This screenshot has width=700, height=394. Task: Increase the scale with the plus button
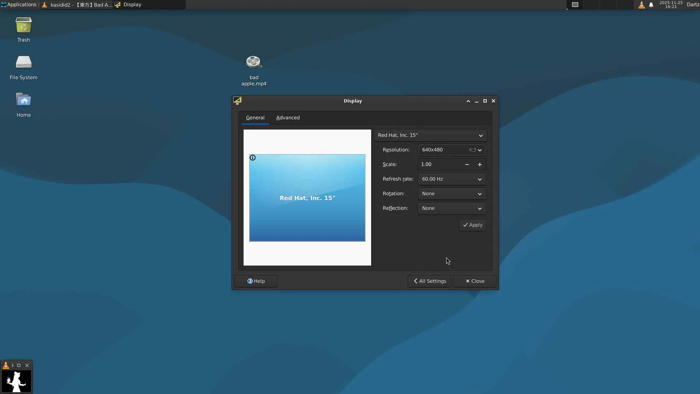480,165
